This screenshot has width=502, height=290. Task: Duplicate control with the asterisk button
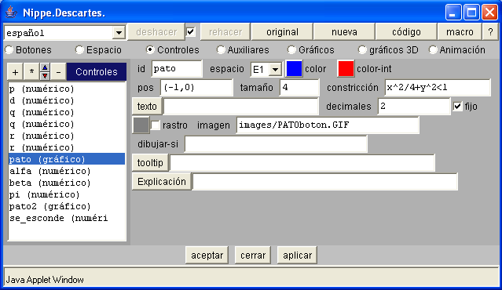coord(31,72)
